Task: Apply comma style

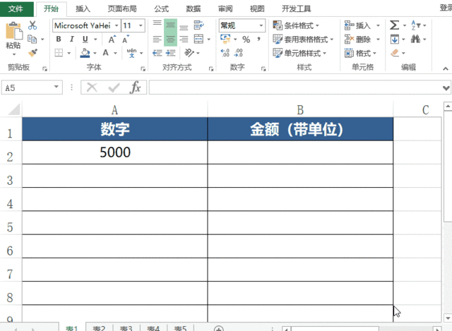Action: pos(259,40)
